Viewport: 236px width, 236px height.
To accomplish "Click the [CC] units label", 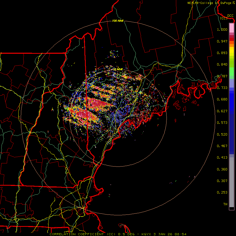I will [x=224, y=18].
